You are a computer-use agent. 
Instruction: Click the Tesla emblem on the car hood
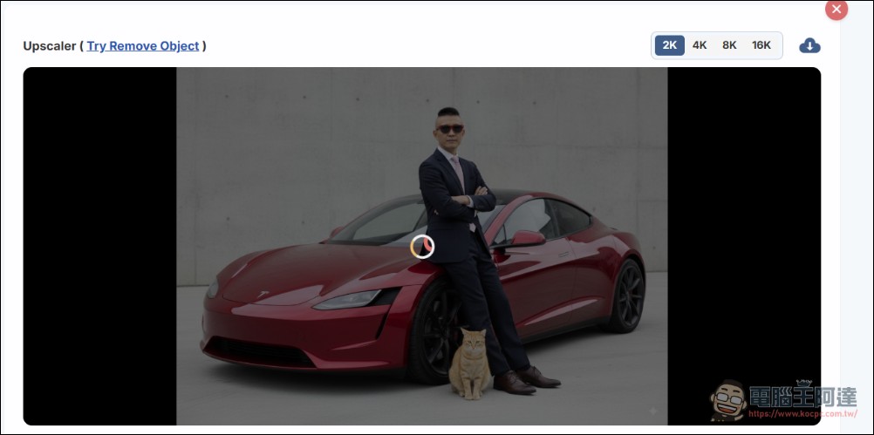pyautogui.click(x=263, y=294)
